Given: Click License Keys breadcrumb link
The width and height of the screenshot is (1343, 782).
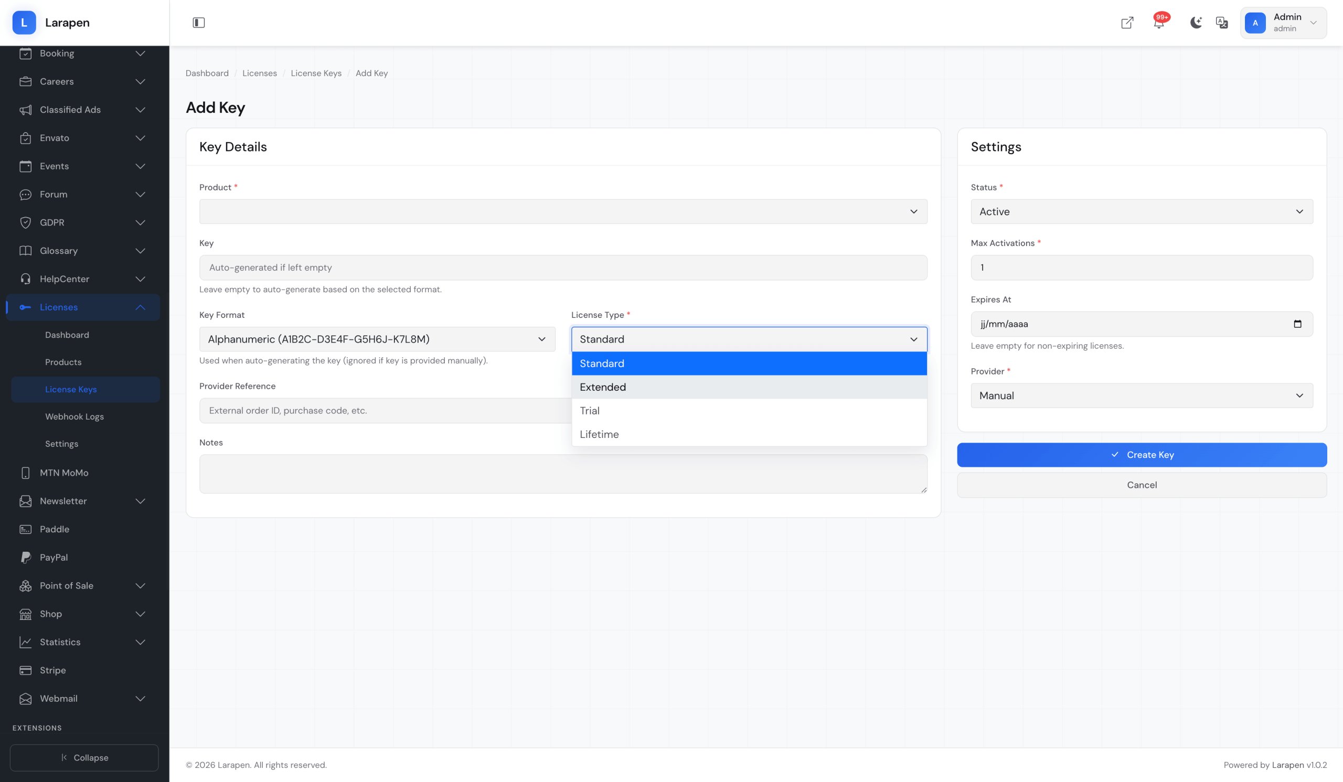Looking at the screenshot, I should tap(316, 73).
